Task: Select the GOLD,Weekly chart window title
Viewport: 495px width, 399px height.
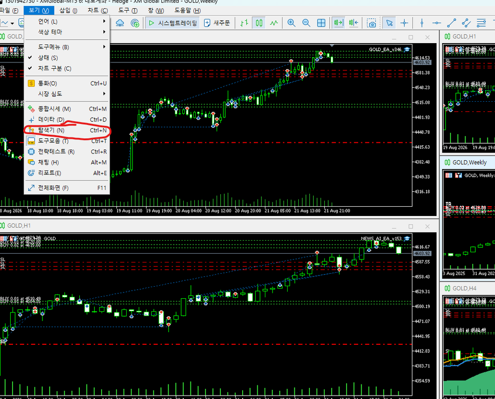Action: point(469,163)
